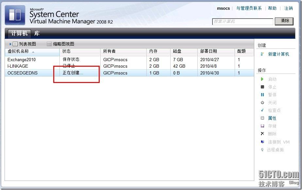
Task: Click the 7 GB disk value
Action: pos(178,60)
